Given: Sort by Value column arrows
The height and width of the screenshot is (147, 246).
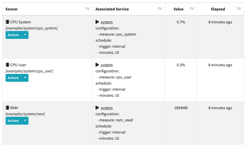Looking at the screenshot, I should pyautogui.click(x=192, y=8).
